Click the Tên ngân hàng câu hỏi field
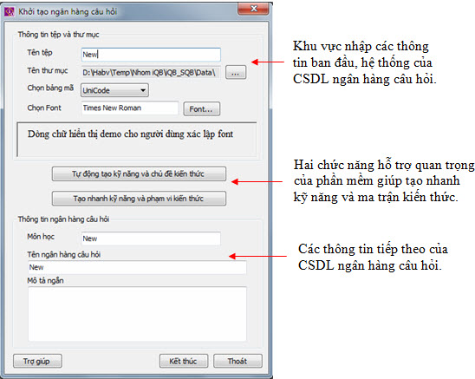This screenshot has height=379, width=475. point(137,267)
